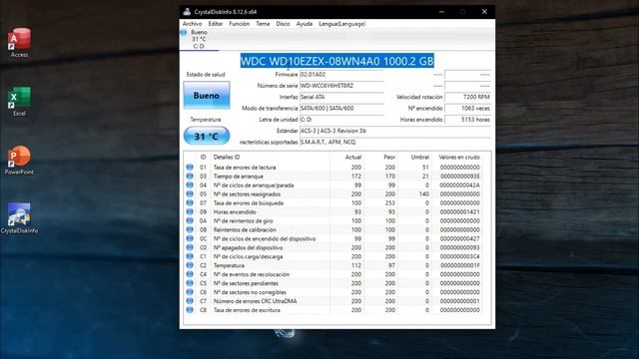Open the CrystalDiskInfo desktop shortcut
Image resolution: width=639 pixels, height=359 pixels.
[19, 218]
